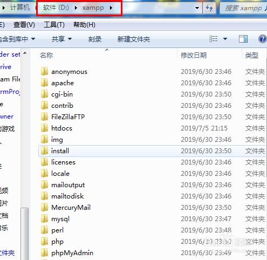The image size is (267, 260).
Task: Click the perl date 2019/6/30 23:48
Action: (x=206, y=230)
